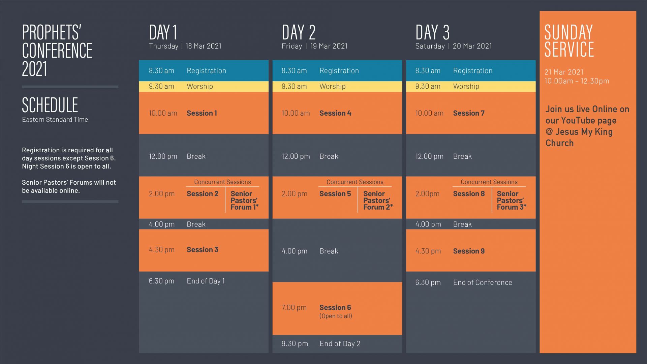Select the Day 1 heading
The width and height of the screenshot is (647, 364).
pyautogui.click(x=163, y=33)
